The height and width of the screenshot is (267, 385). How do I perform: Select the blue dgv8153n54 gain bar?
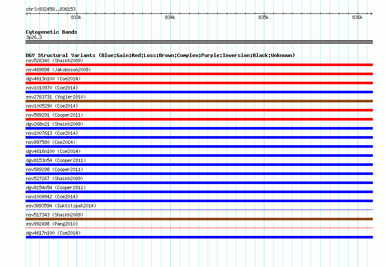click(x=199, y=165)
